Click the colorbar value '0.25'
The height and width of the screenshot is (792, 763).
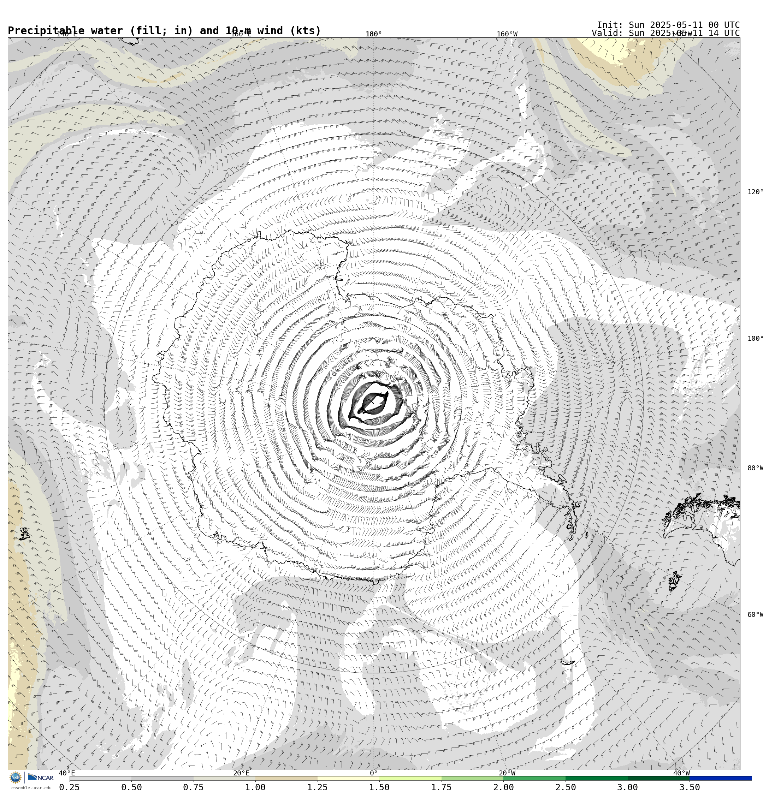(x=70, y=787)
